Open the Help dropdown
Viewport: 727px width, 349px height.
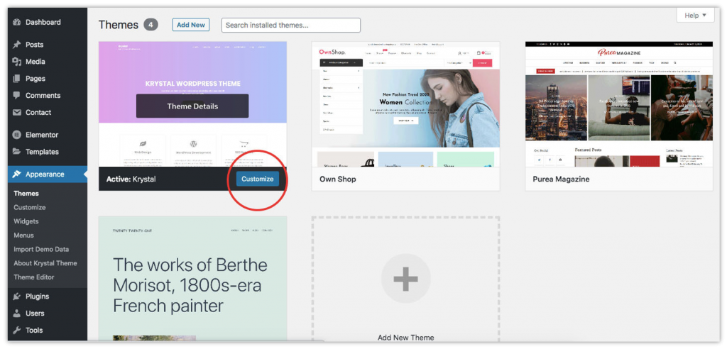tap(695, 16)
